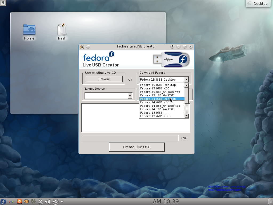Screen dimensions: 273x205
Task: Click the USB stick image in header
Action: (x=171, y=60)
